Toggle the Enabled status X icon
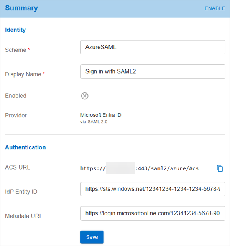This screenshot has height=246, width=230. (x=85, y=96)
